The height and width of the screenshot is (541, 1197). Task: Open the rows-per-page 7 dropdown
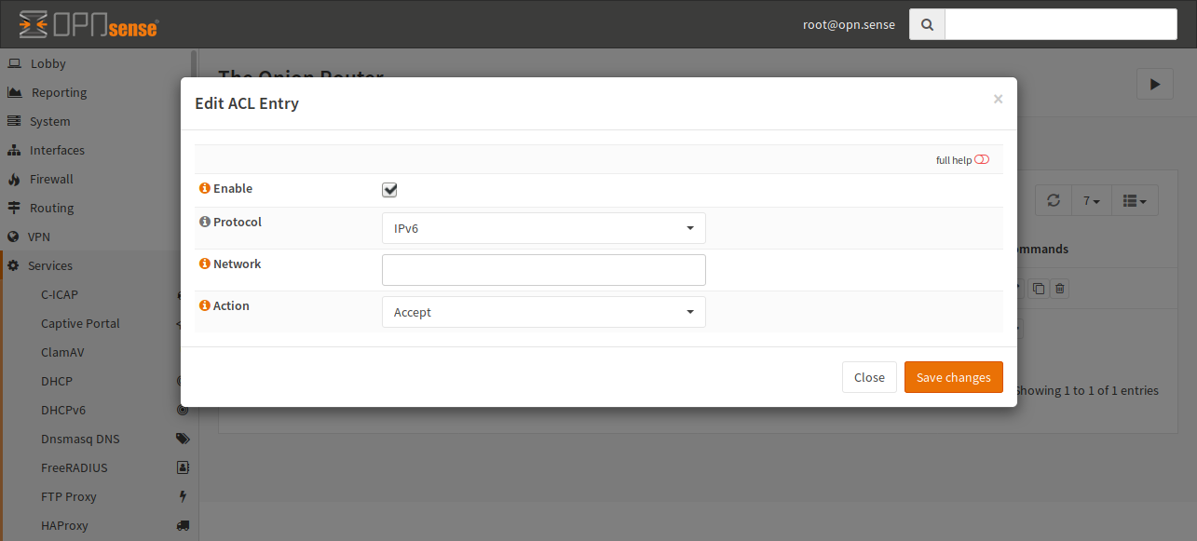point(1091,200)
